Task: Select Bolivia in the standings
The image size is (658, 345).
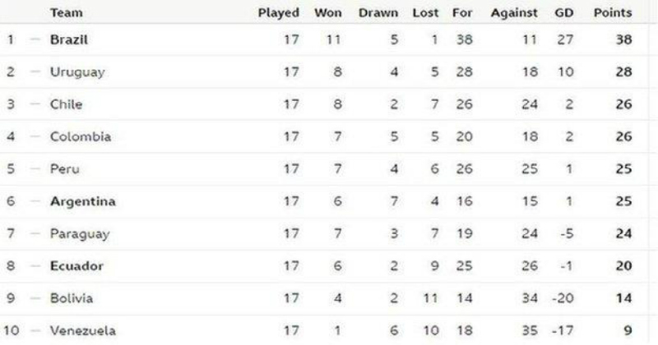Action: tap(72, 298)
